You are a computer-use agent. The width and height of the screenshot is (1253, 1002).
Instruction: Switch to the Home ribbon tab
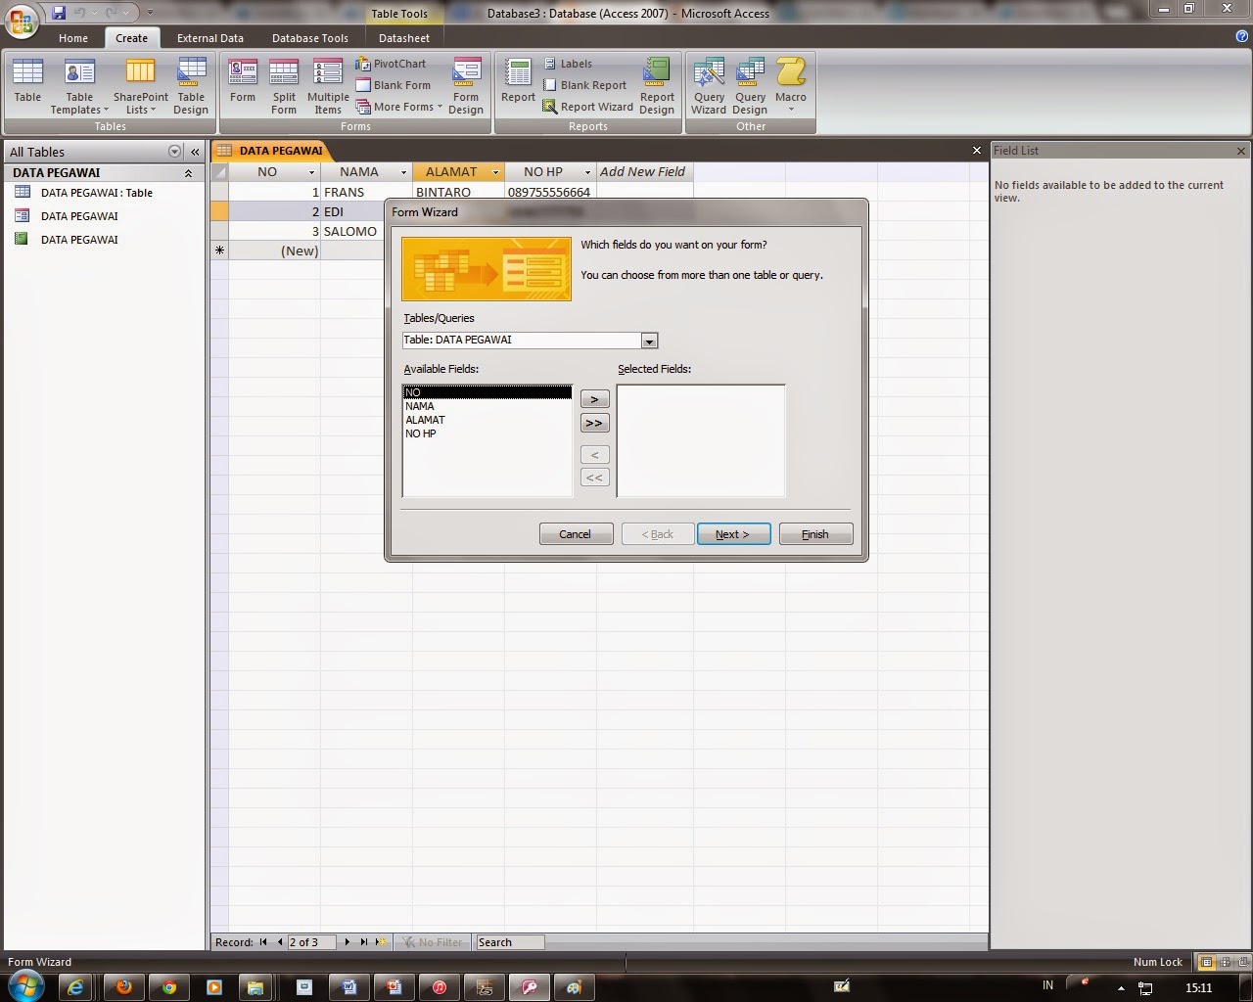point(73,38)
